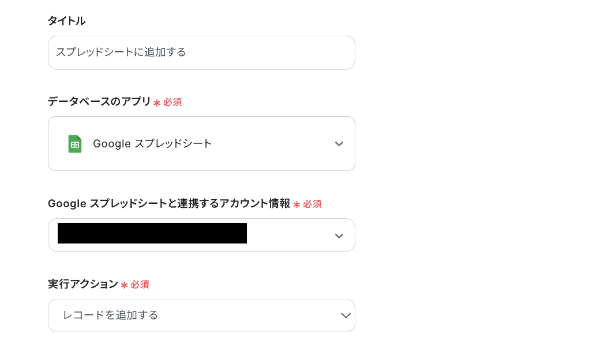
Task: Click the タイトル field label
Action: 66,21
